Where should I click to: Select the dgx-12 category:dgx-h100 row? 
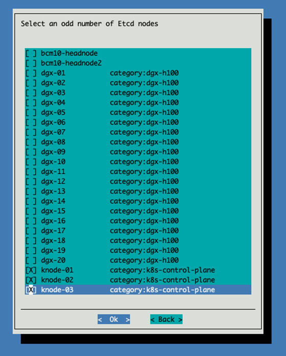pos(138,181)
